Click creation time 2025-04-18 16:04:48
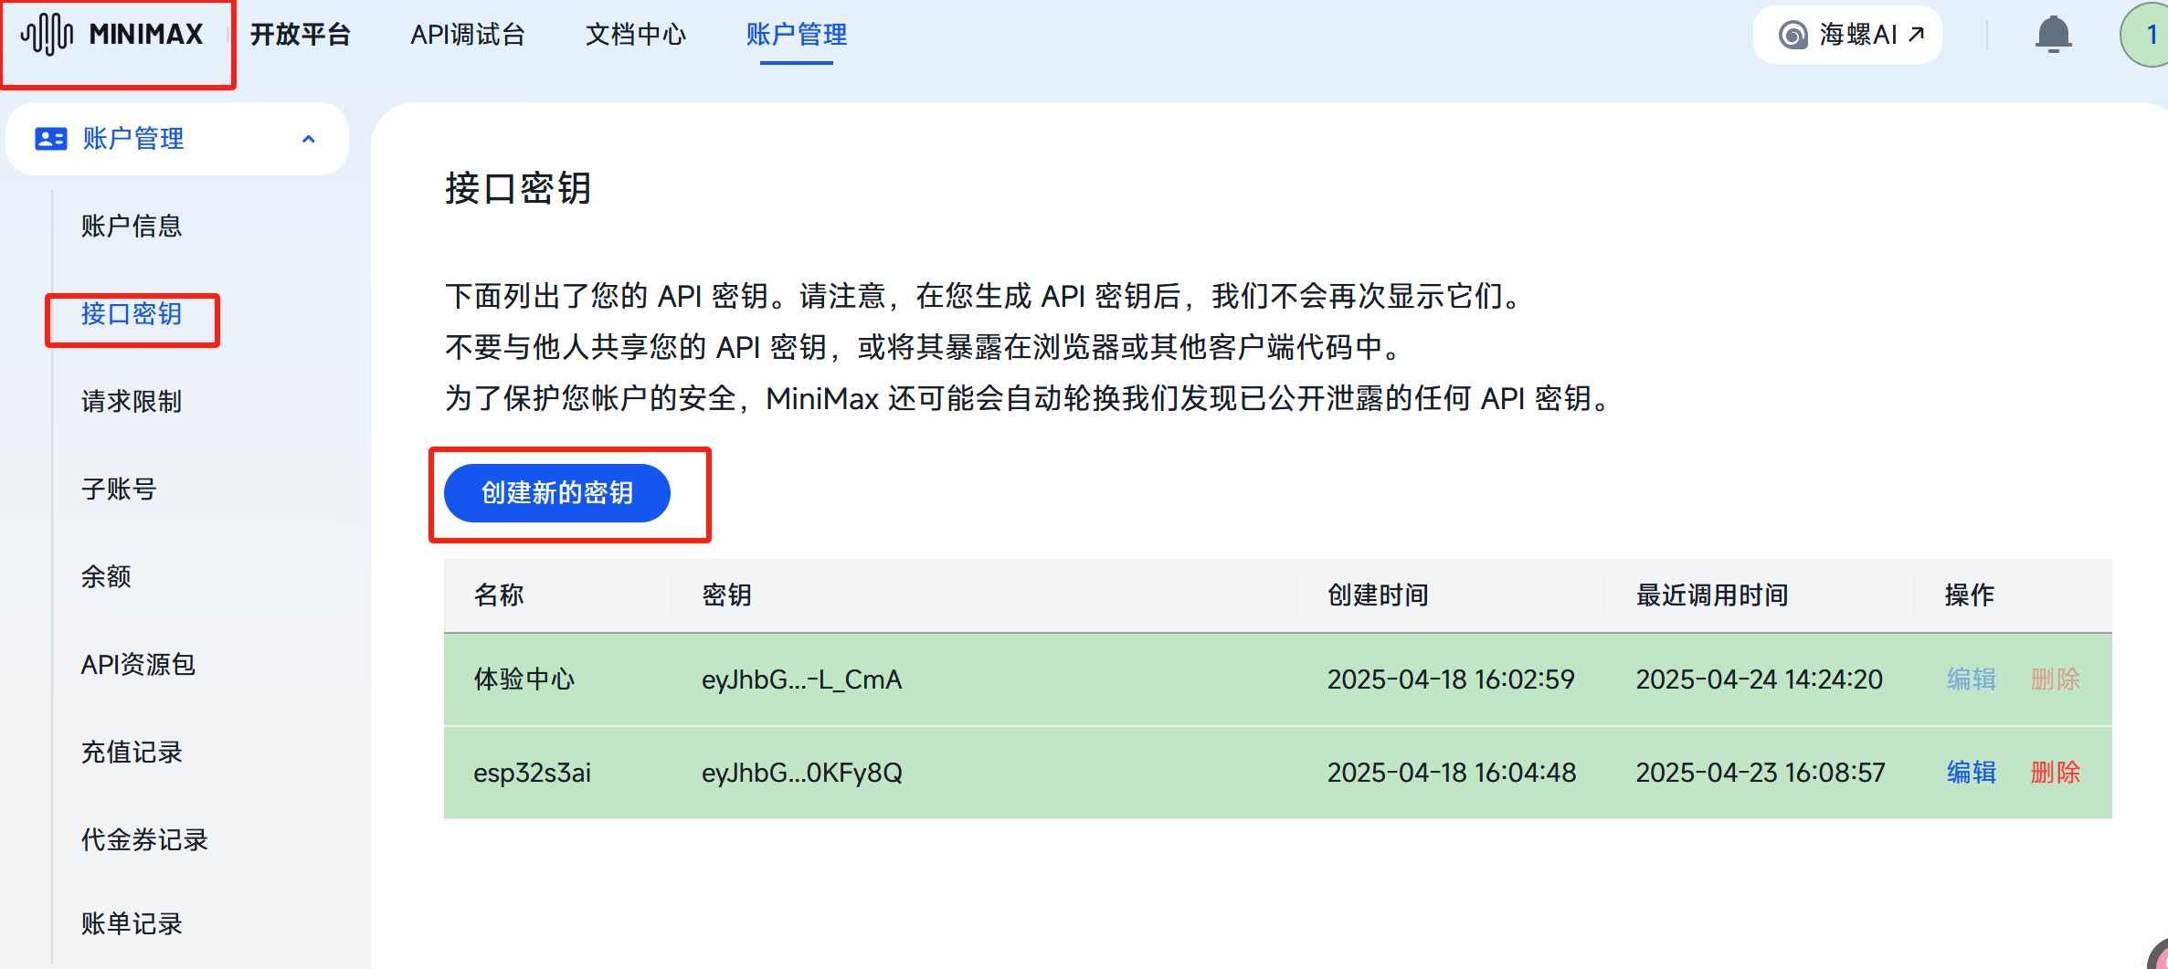The height and width of the screenshot is (969, 2168). coord(1452,773)
